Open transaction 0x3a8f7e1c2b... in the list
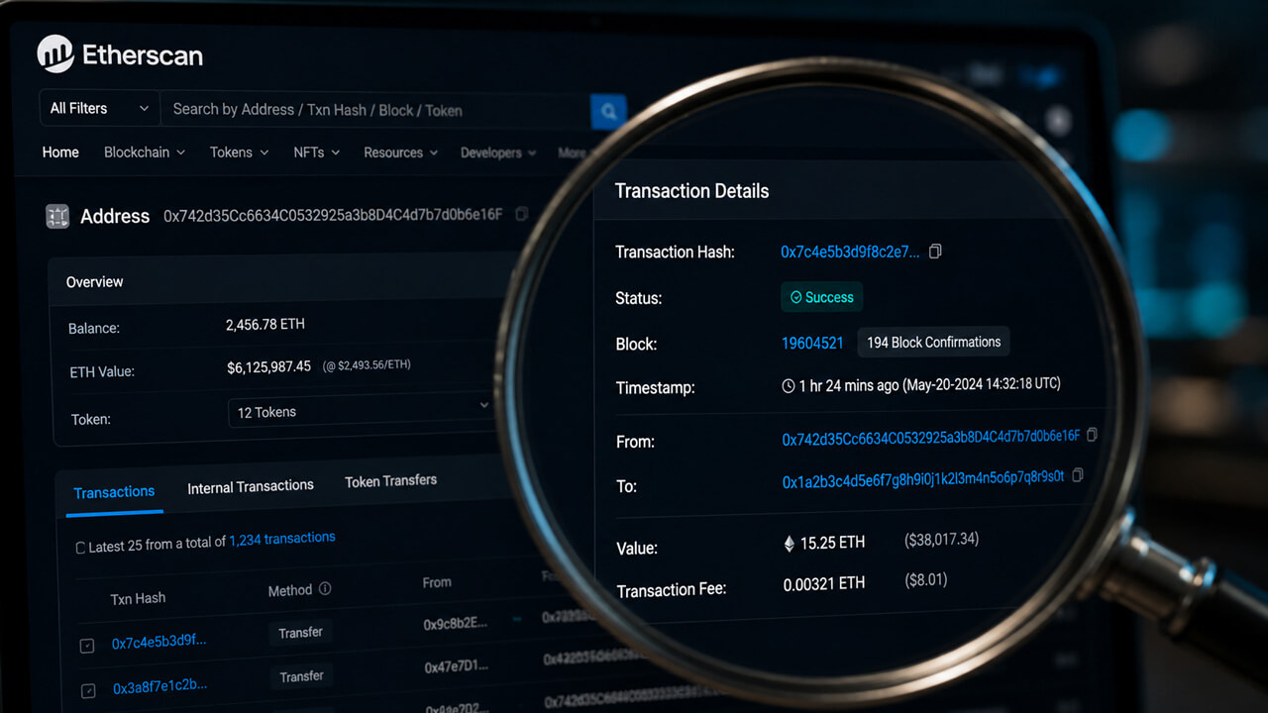Screen dimensions: 1268x713 160,686
